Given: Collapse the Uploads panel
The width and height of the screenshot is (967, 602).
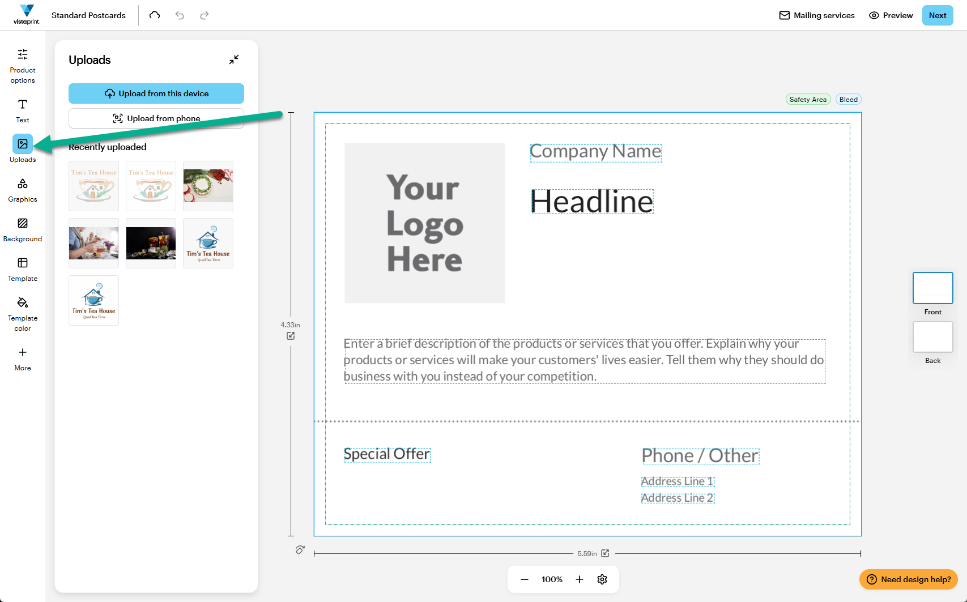Looking at the screenshot, I should [x=234, y=59].
